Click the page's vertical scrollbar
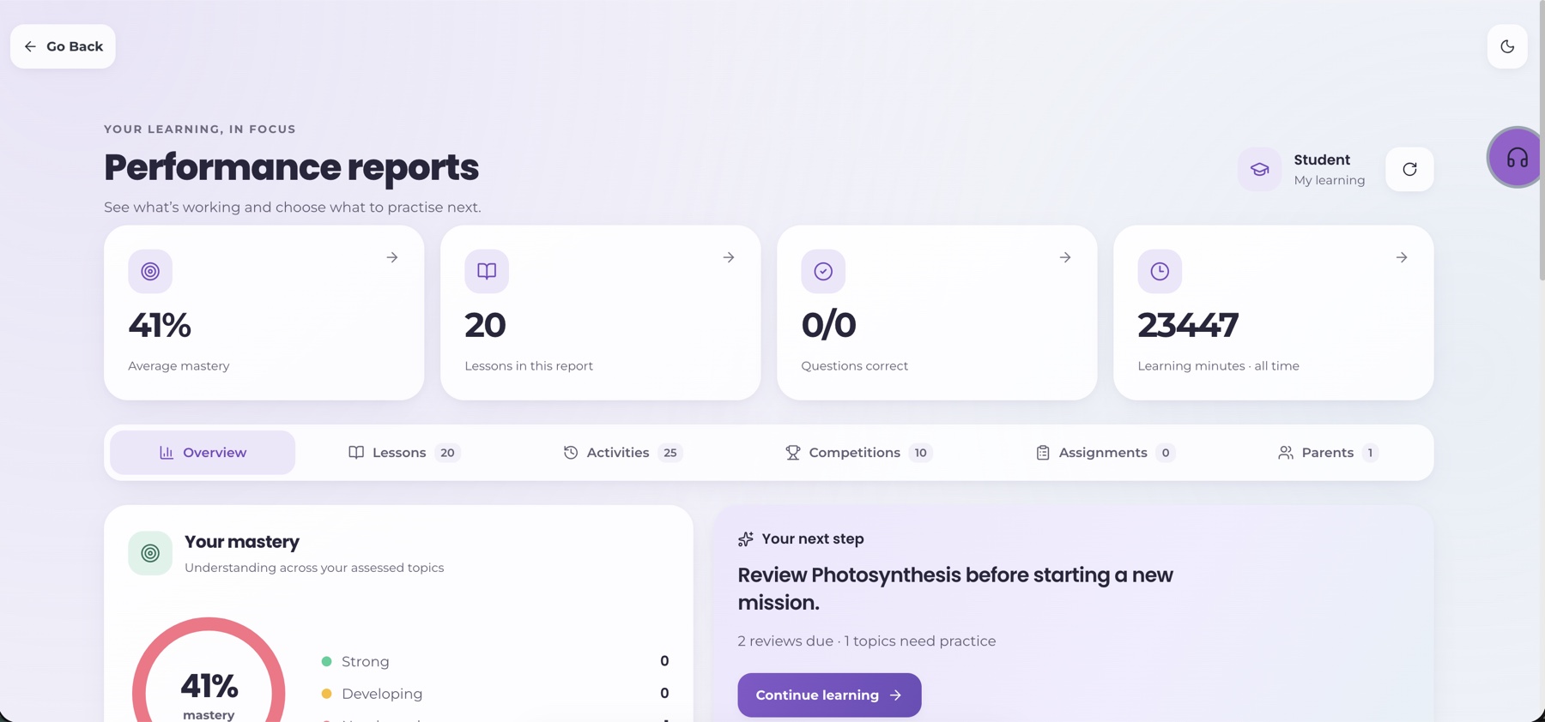This screenshot has height=722, width=1545. pos(1542,141)
